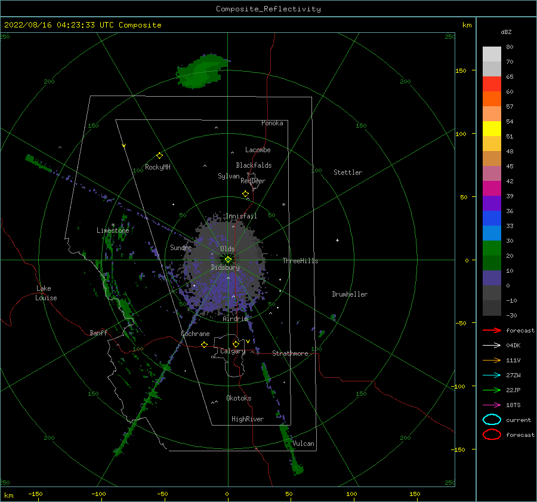Click the Blackfalds town label
The height and width of the screenshot is (502, 537).
coord(254,165)
